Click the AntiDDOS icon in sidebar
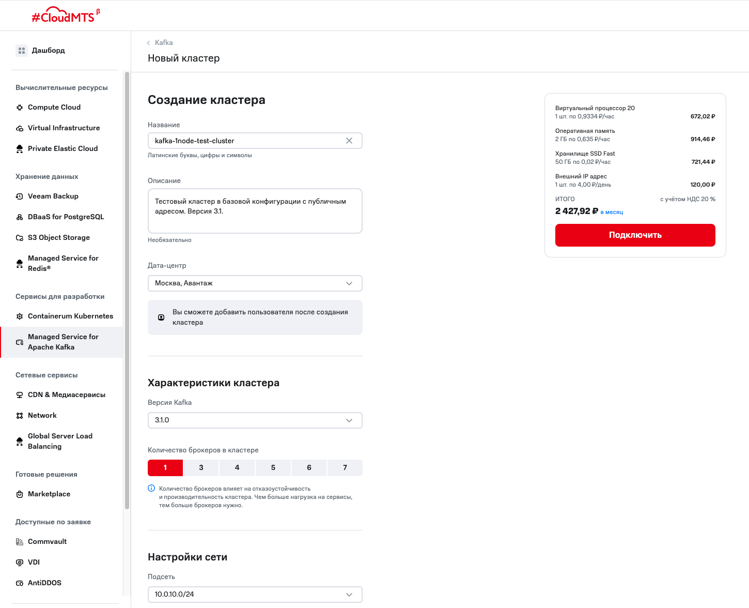Screen dimensions: 749x608 tap(20, 583)
